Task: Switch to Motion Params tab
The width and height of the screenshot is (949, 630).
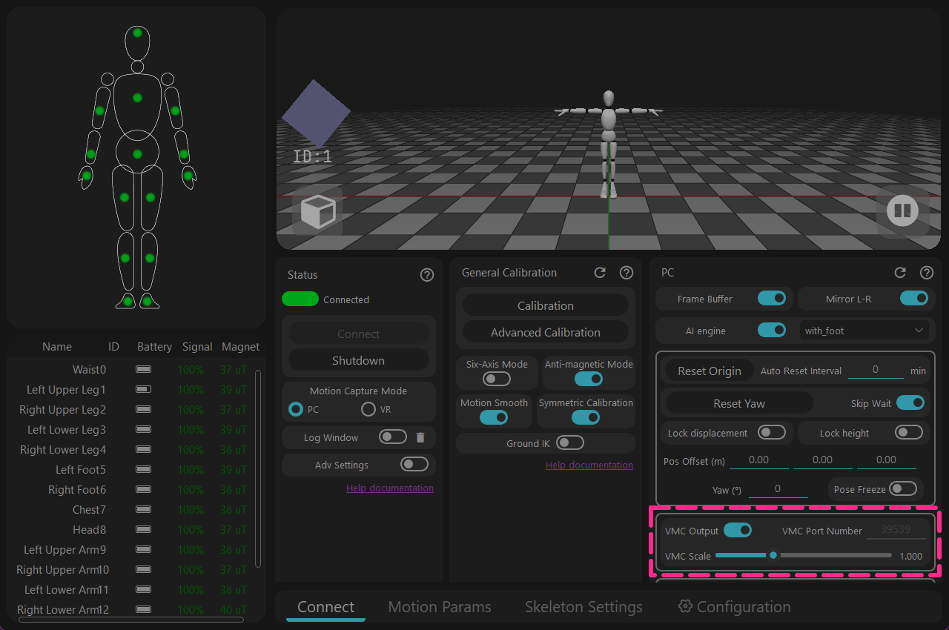Action: click(x=440, y=607)
